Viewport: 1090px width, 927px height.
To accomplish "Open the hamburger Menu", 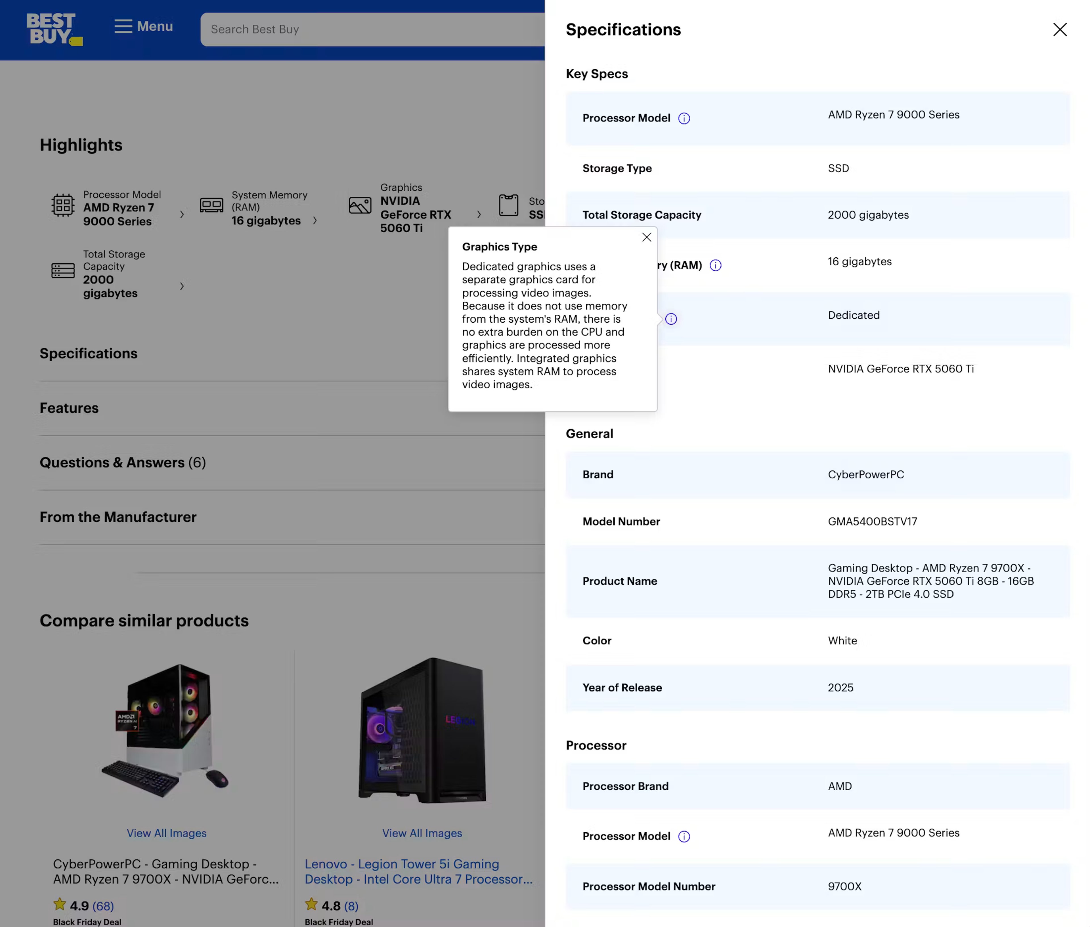I will pos(144,26).
